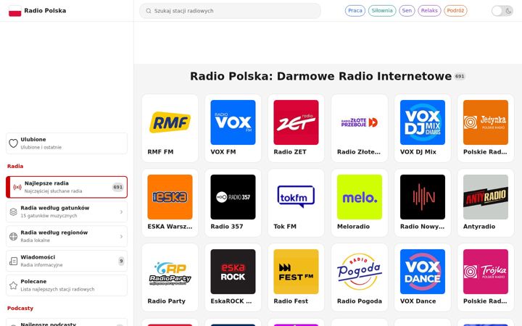Click the 9 badge in Wiadomości row
This screenshot has width=522, height=326.
pyautogui.click(x=121, y=261)
